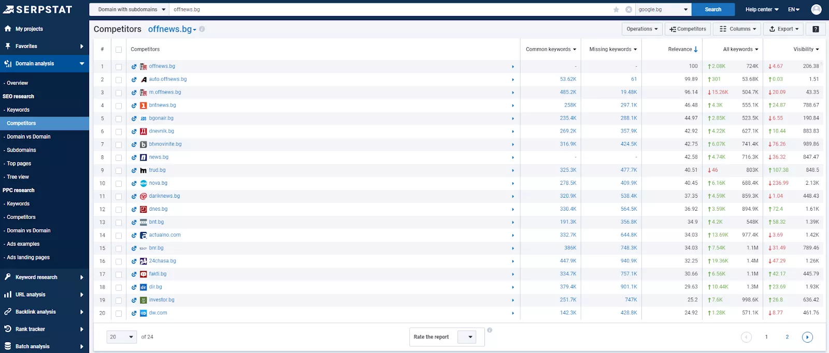829x353 pixels.
Task: Open the btvnovinite.bg competitor link
Action: [165, 144]
